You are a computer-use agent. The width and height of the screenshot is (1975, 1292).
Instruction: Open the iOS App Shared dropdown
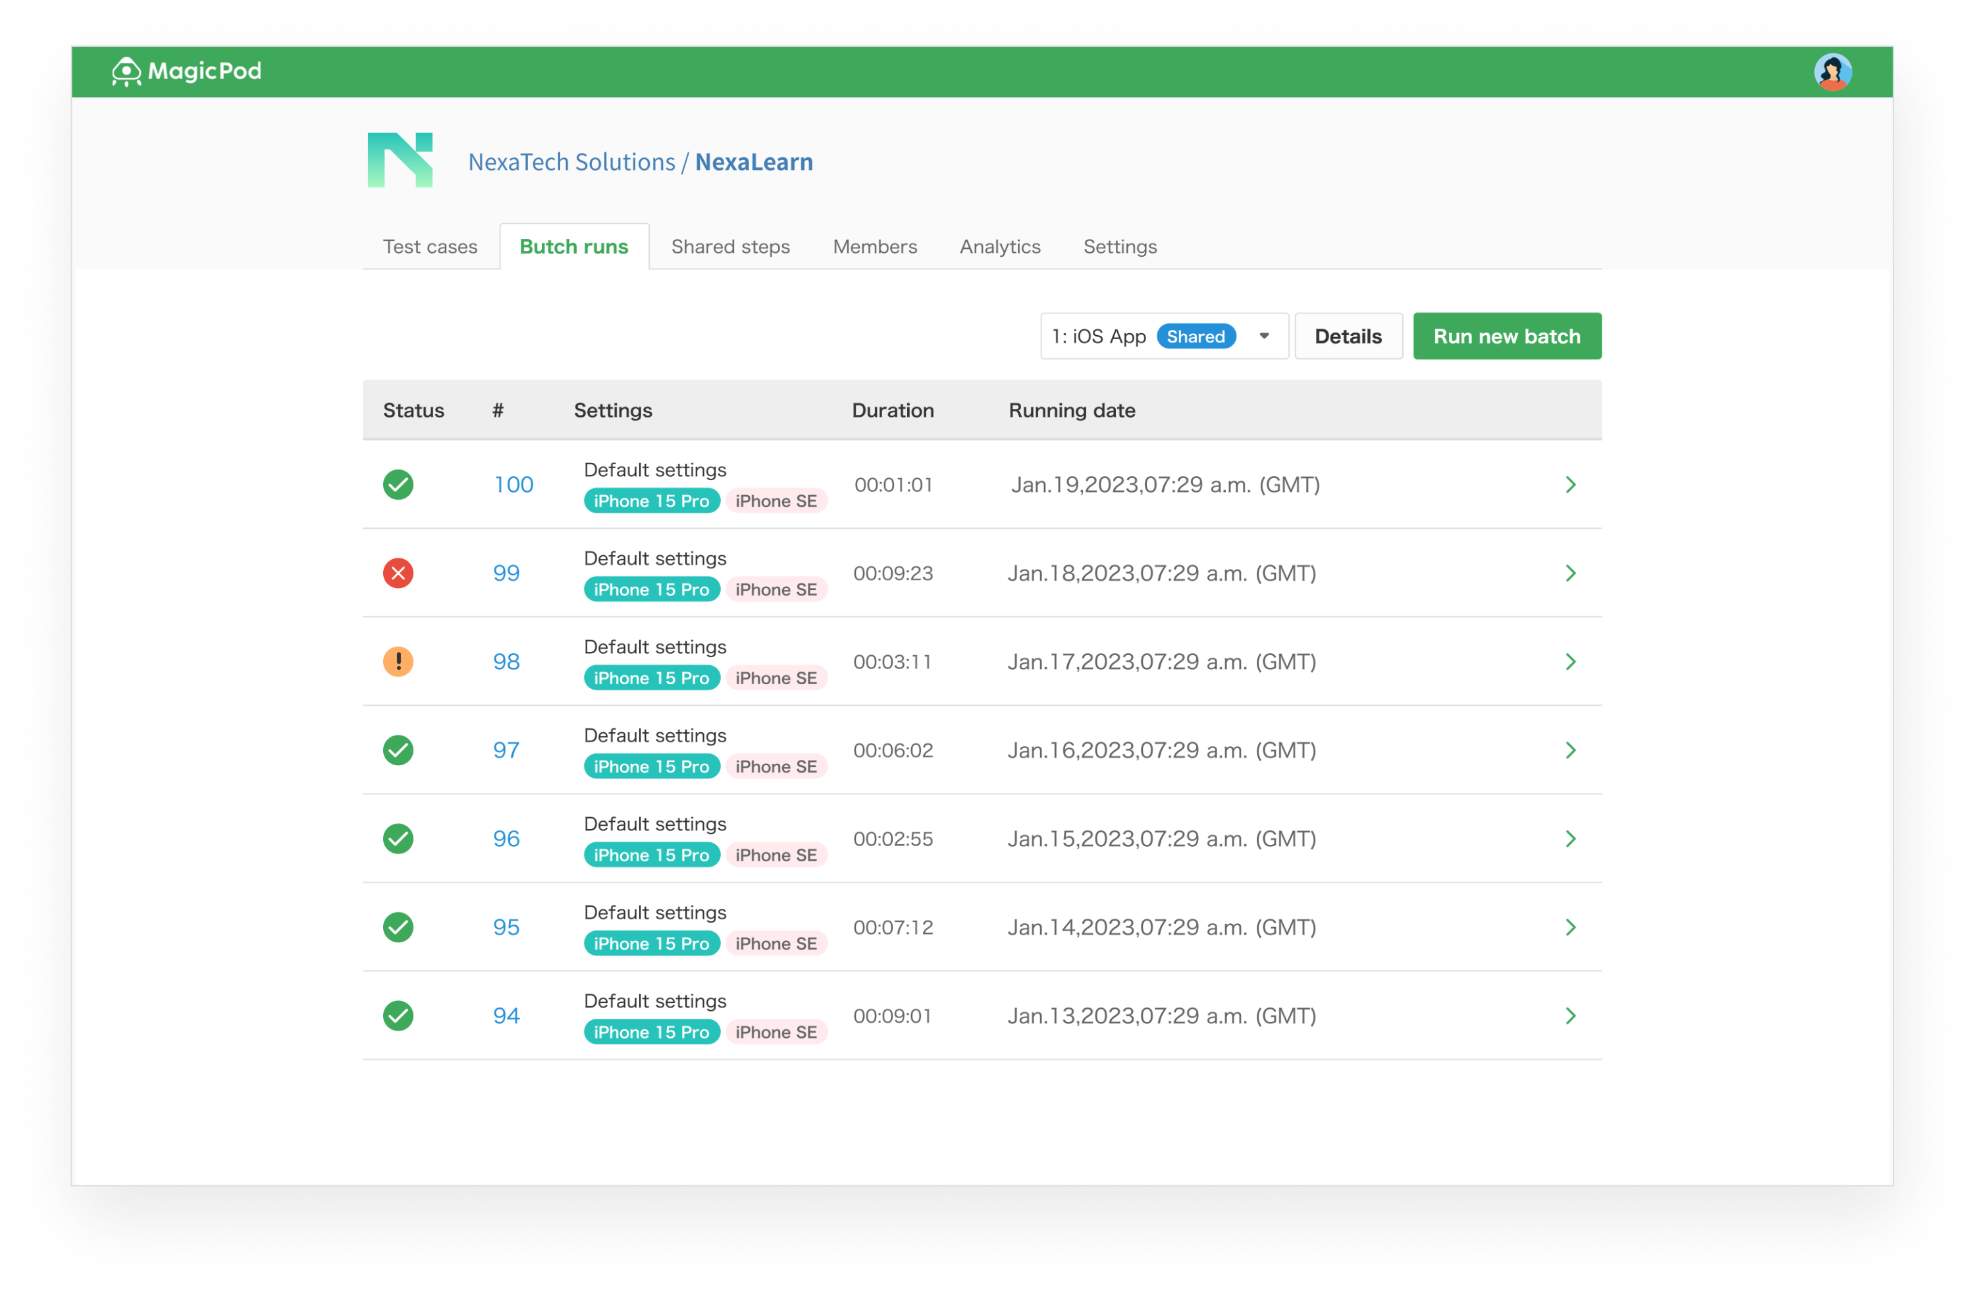point(1163,336)
